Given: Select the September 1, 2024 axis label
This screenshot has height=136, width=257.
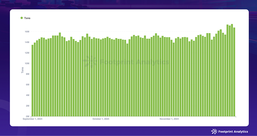Looking at the screenshot, I should pos(32,119).
